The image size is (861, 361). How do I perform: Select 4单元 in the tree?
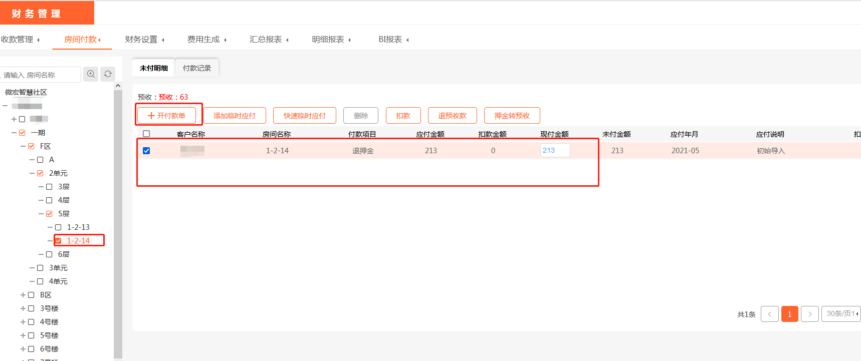pyautogui.click(x=58, y=281)
